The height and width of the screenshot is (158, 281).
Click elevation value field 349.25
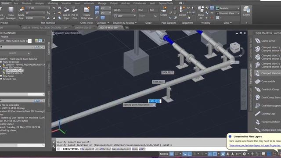pos(122,11)
